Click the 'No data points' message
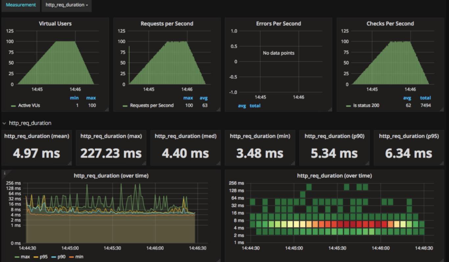 (x=279, y=53)
